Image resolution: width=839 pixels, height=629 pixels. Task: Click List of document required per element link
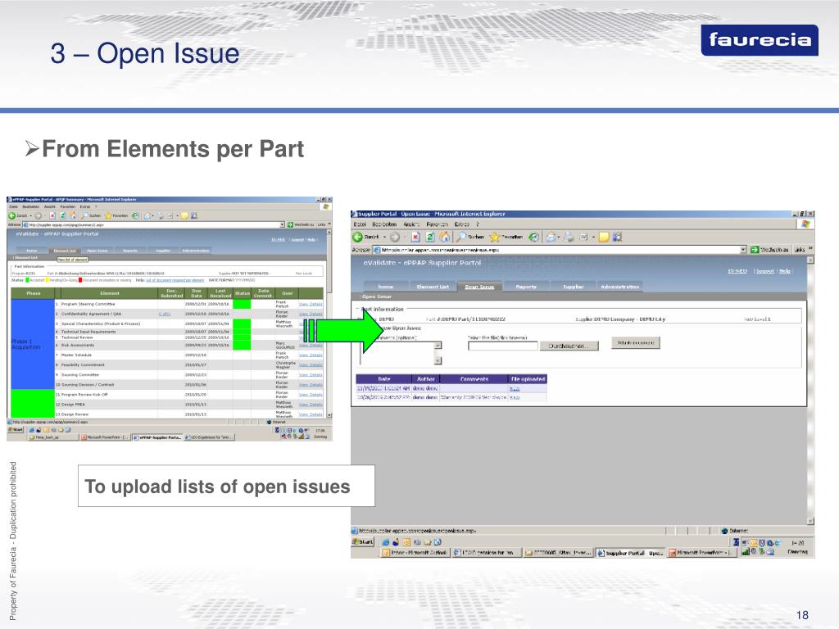pos(175,280)
